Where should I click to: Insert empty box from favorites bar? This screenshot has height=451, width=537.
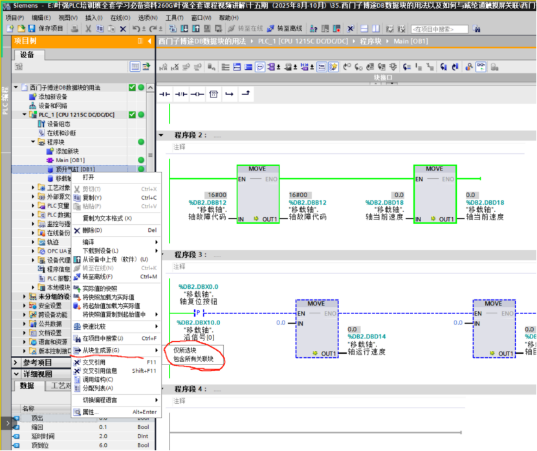click(214, 94)
